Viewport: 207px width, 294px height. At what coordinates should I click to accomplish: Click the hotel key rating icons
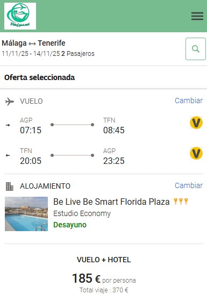point(181,202)
